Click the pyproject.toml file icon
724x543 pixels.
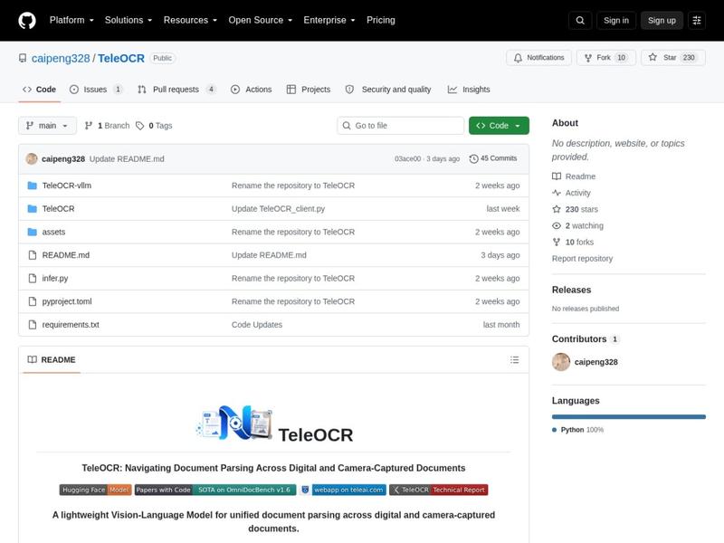click(32, 301)
